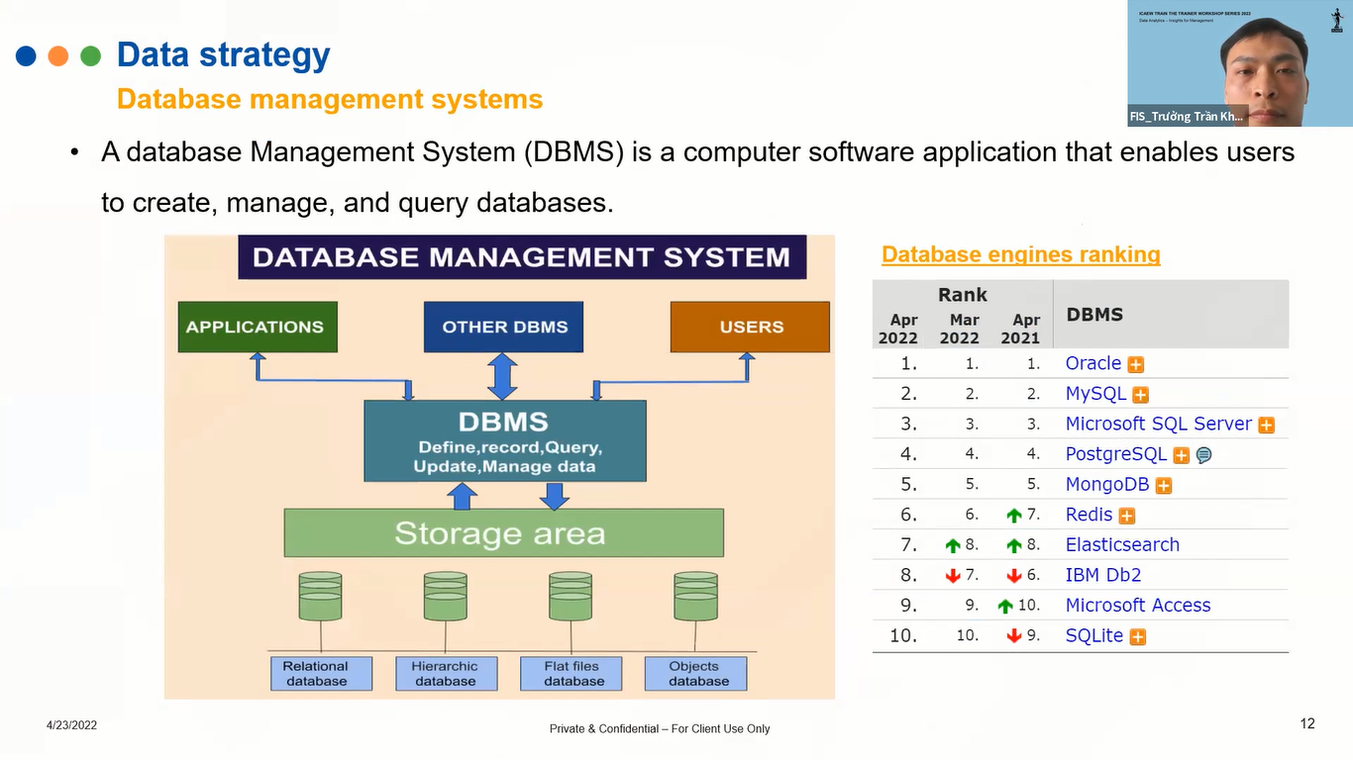Open the Oracle link
This screenshot has width=1353, height=760.
tap(1093, 363)
